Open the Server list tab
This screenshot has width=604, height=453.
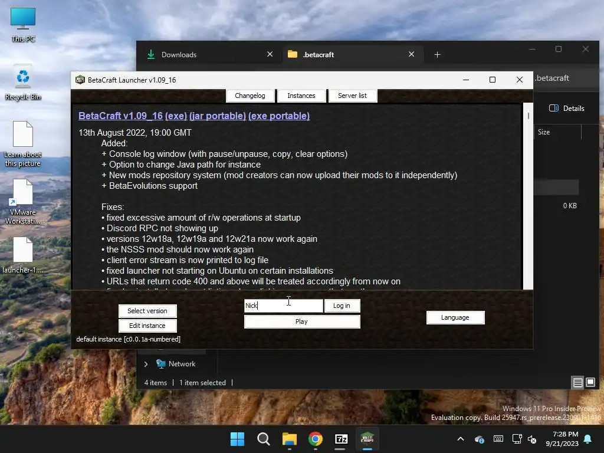pos(353,96)
